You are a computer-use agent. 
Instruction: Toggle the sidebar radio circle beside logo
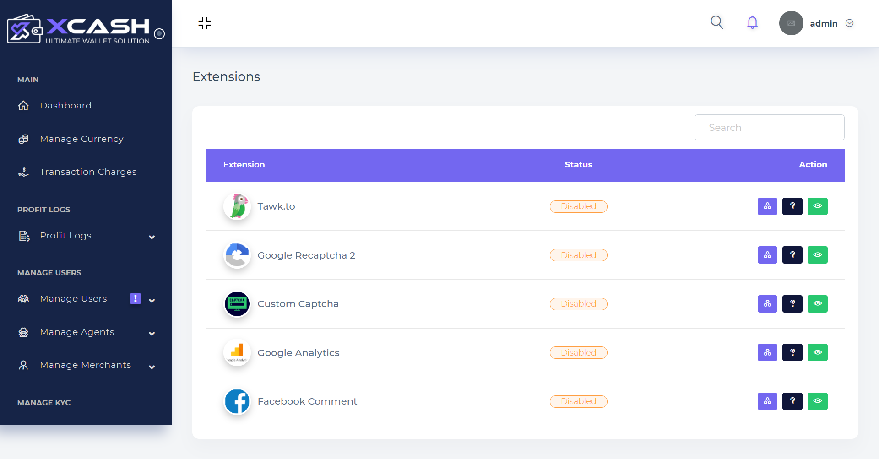tap(159, 34)
